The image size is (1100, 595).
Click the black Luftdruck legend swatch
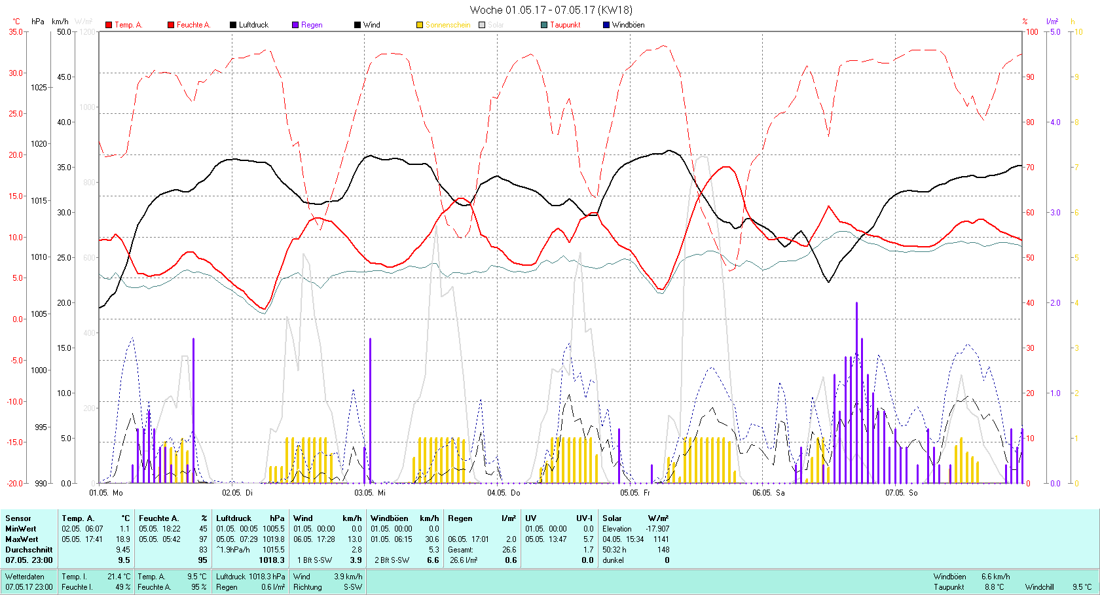click(233, 25)
